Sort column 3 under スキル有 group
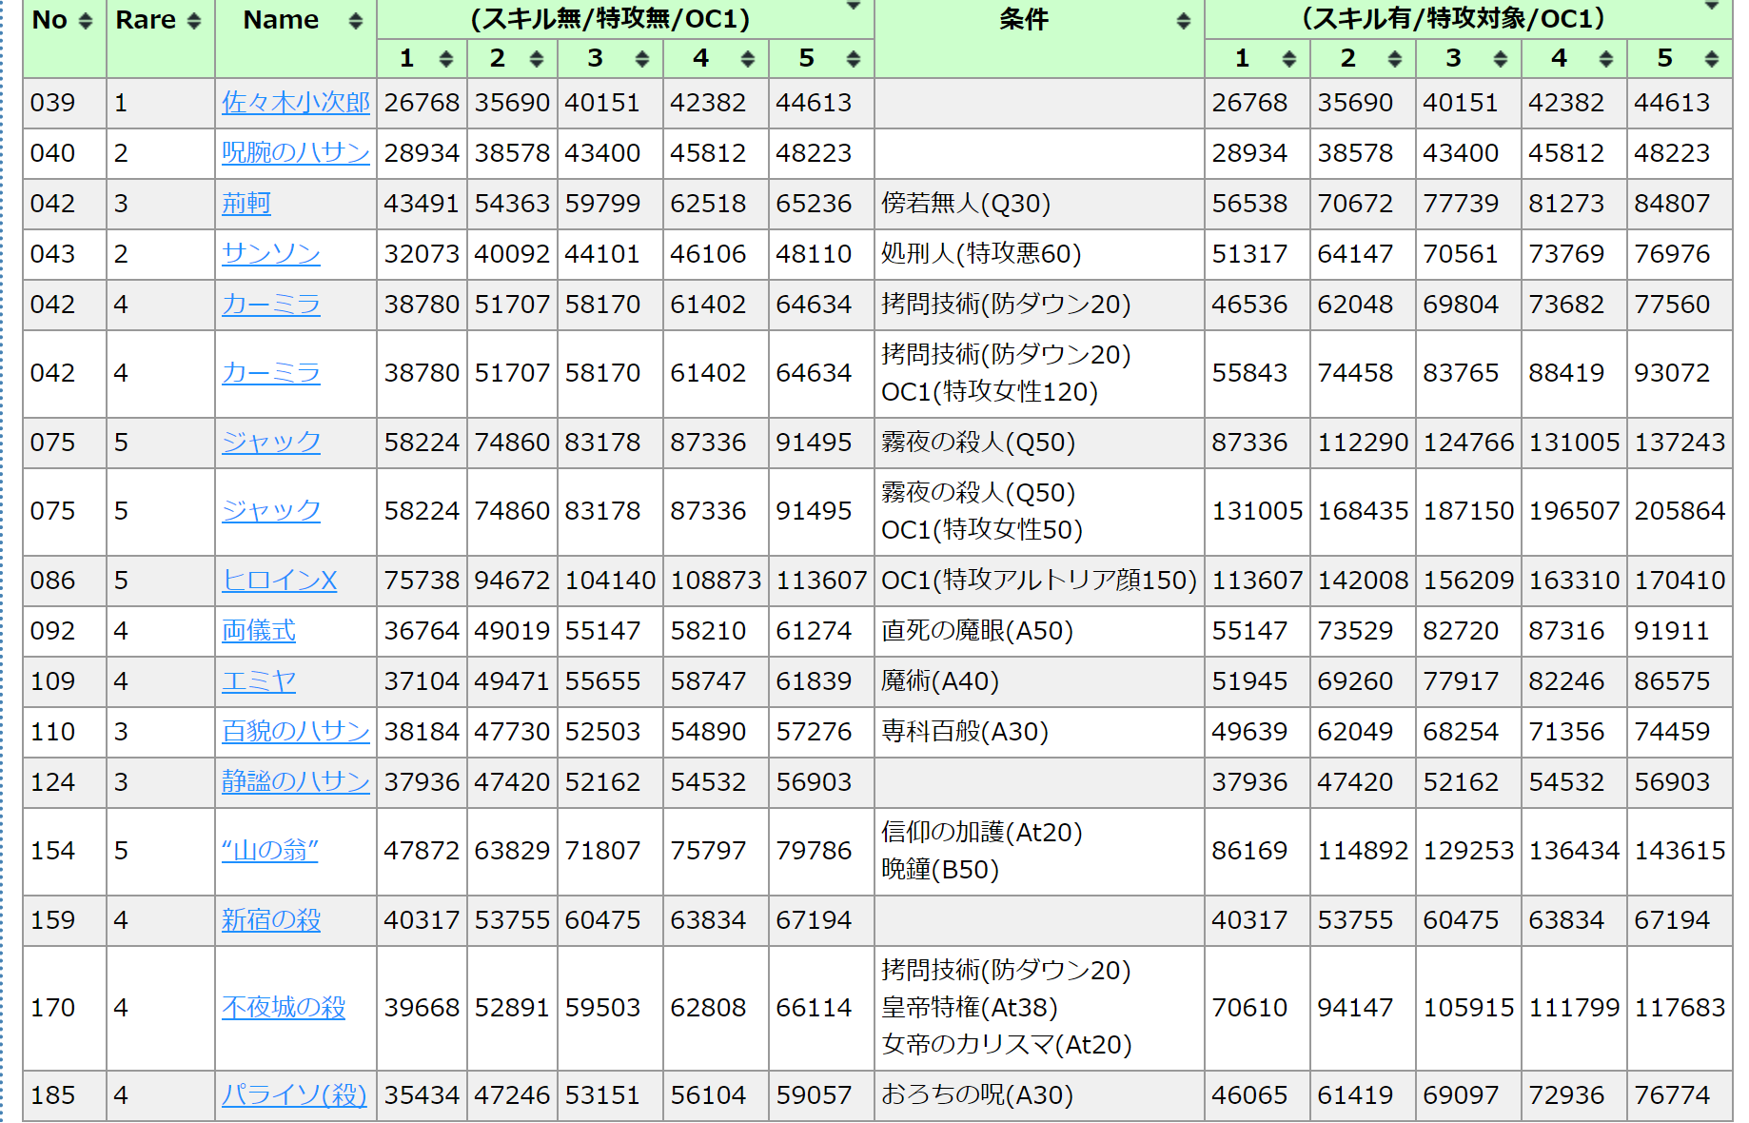The width and height of the screenshot is (1749, 1123). pos(1500,59)
